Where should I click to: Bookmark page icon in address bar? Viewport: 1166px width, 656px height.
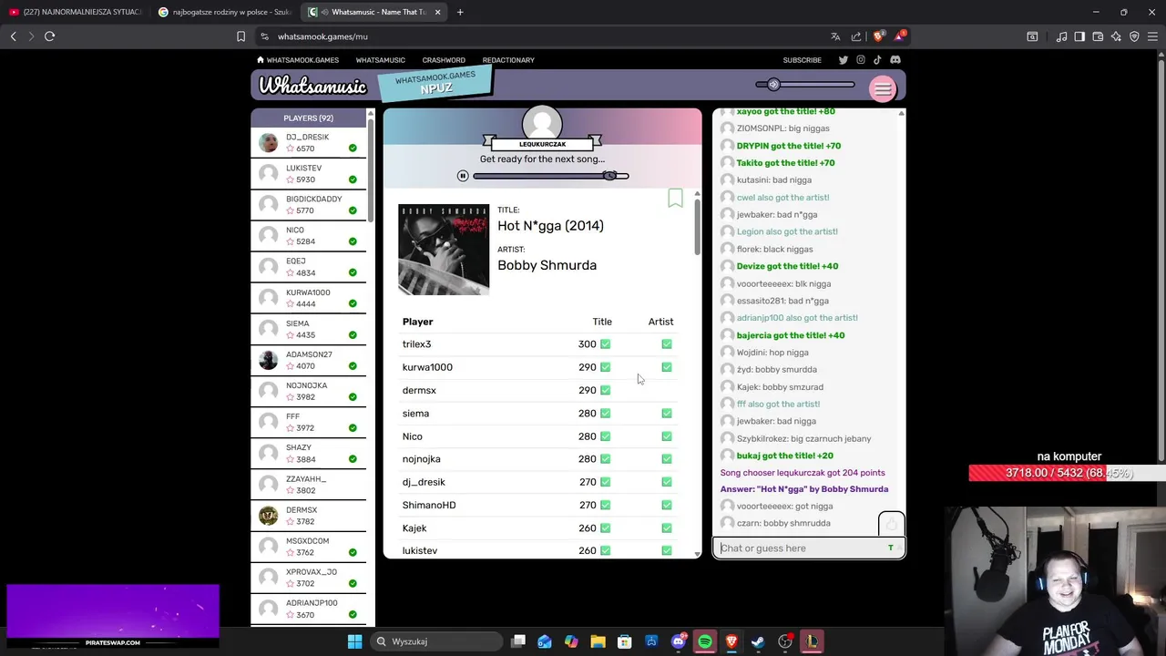[240, 36]
